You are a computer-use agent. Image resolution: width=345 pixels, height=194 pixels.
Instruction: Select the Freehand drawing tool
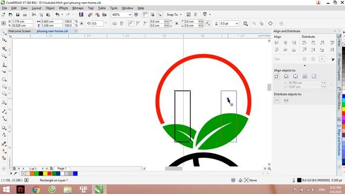pos(4,65)
